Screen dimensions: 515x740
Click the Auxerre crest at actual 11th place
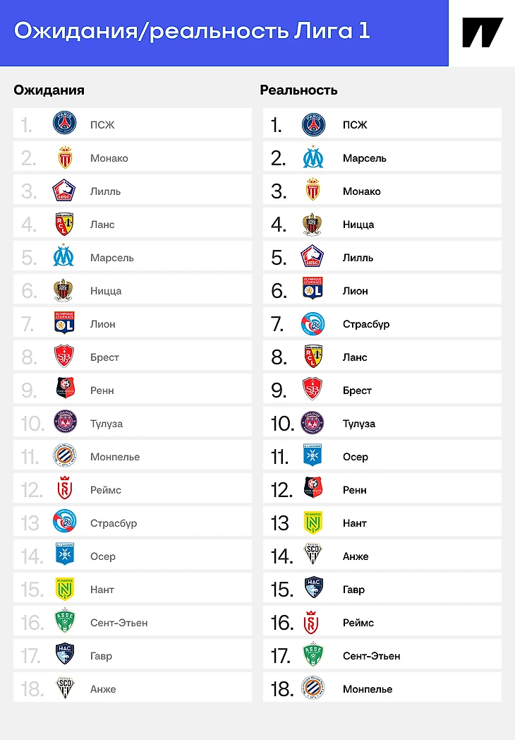313,456
